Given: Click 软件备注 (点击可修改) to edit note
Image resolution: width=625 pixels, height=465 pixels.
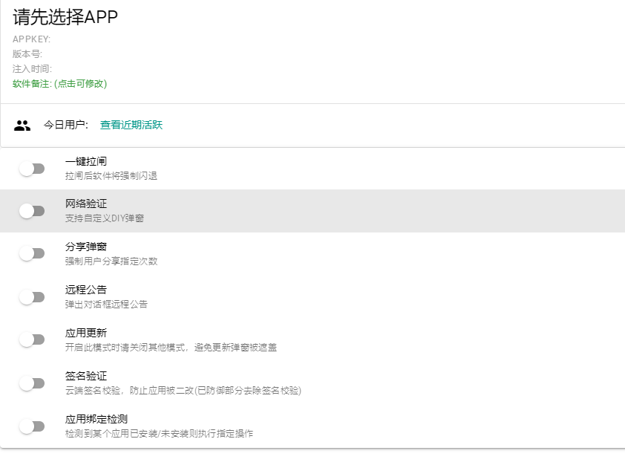Looking at the screenshot, I should pyautogui.click(x=60, y=84).
